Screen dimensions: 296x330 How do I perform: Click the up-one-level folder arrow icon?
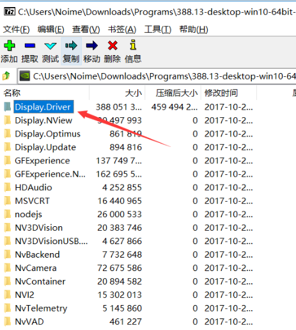[x=6, y=76]
